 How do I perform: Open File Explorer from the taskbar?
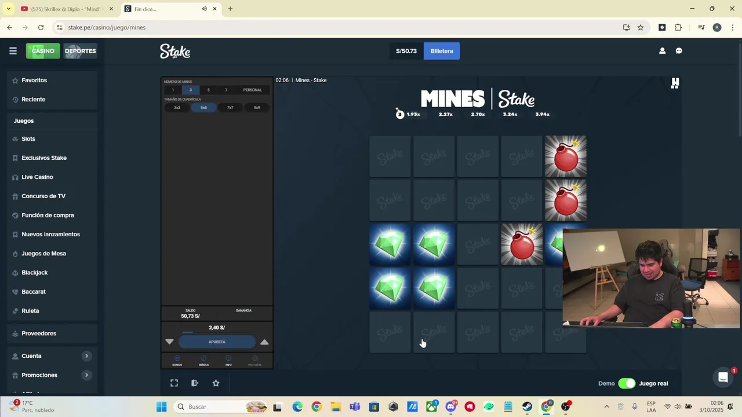tap(336, 407)
